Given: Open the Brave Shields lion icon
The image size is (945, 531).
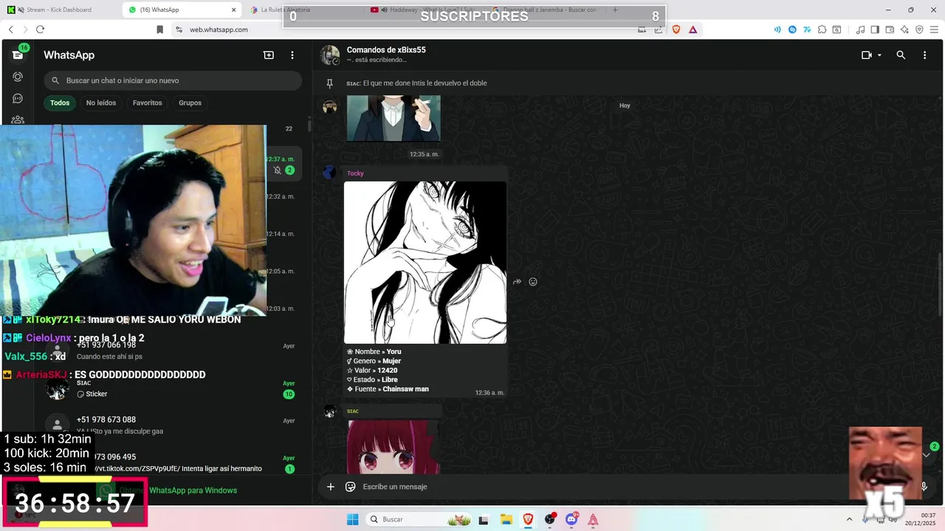Looking at the screenshot, I should coord(676,29).
